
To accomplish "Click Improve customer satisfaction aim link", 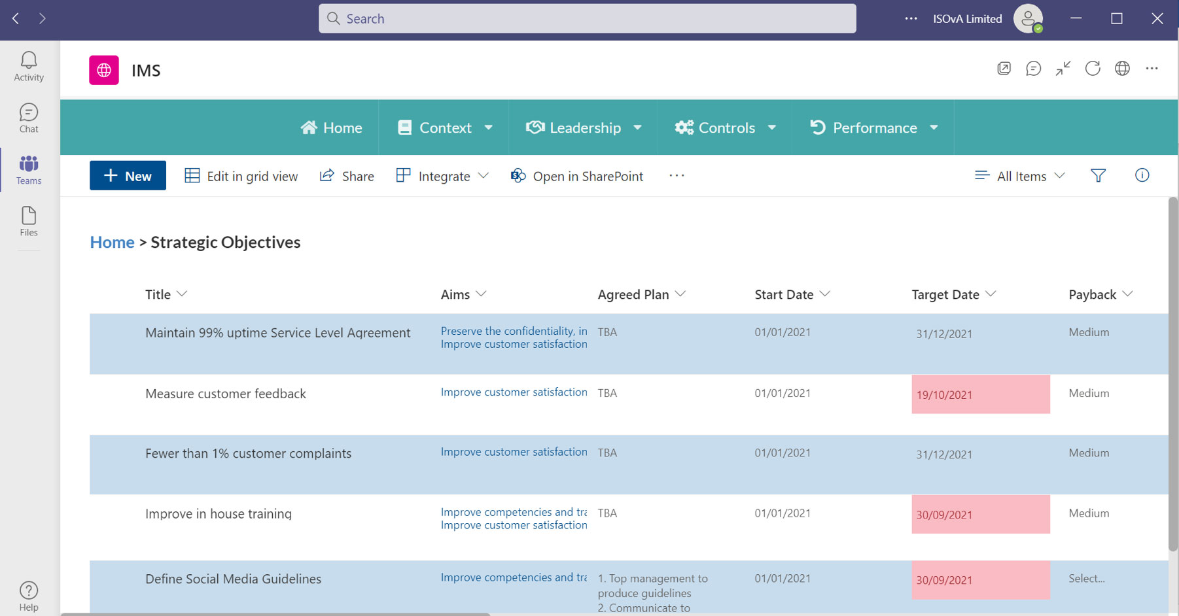I will click(x=514, y=392).
